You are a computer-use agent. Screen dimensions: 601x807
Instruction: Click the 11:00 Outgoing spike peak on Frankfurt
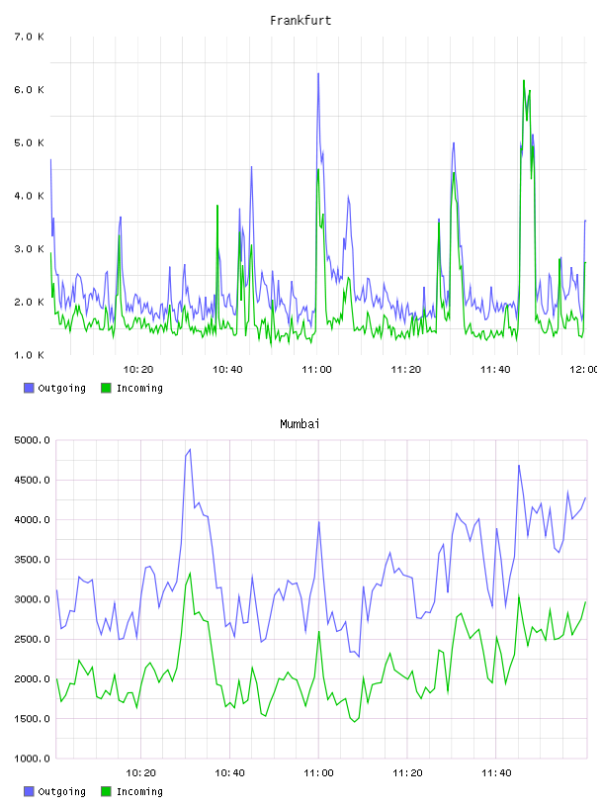[318, 74]
